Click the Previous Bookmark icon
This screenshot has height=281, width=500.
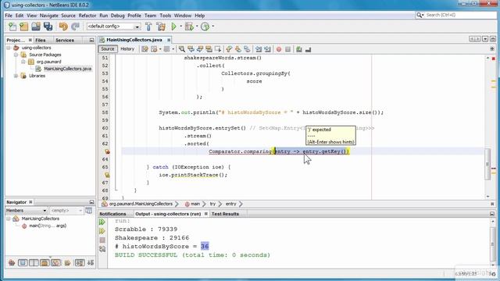coord(229,49)
